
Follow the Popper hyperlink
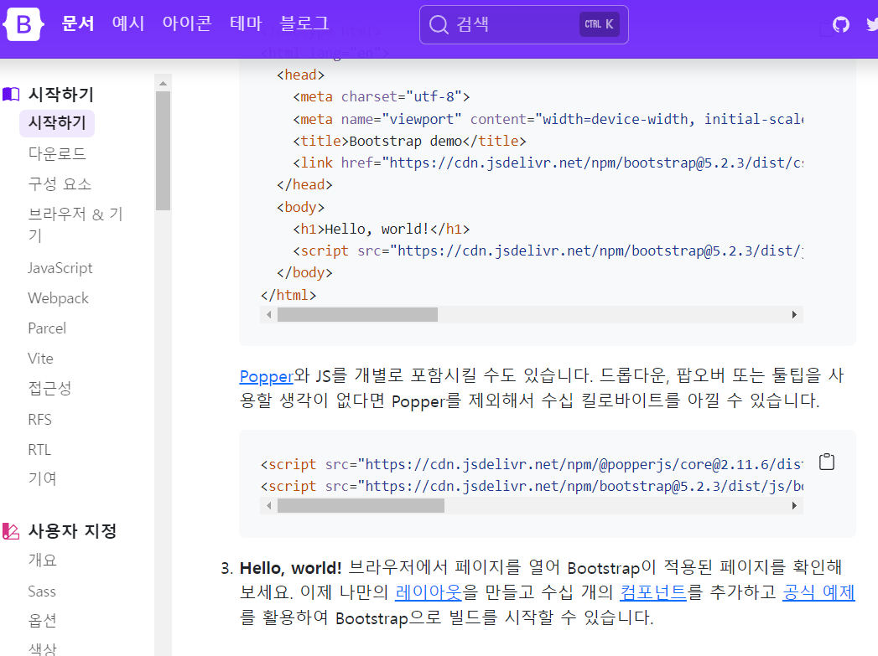point(267,376)
